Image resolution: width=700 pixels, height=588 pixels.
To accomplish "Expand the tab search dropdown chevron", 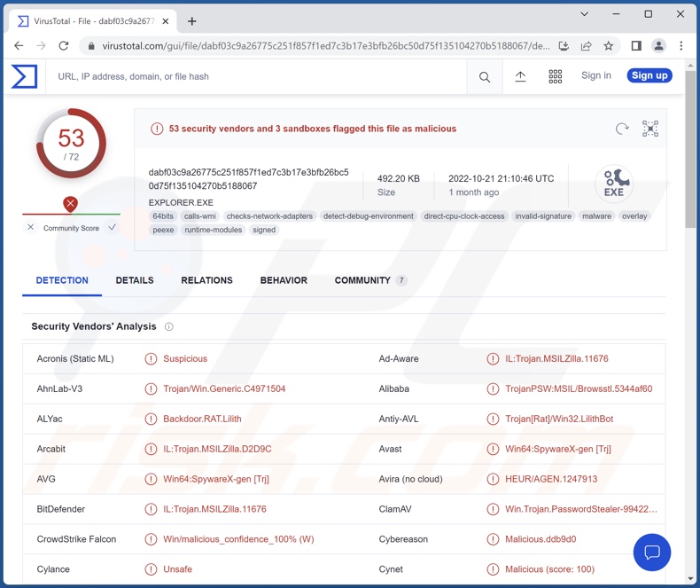I will click(584, 14).
